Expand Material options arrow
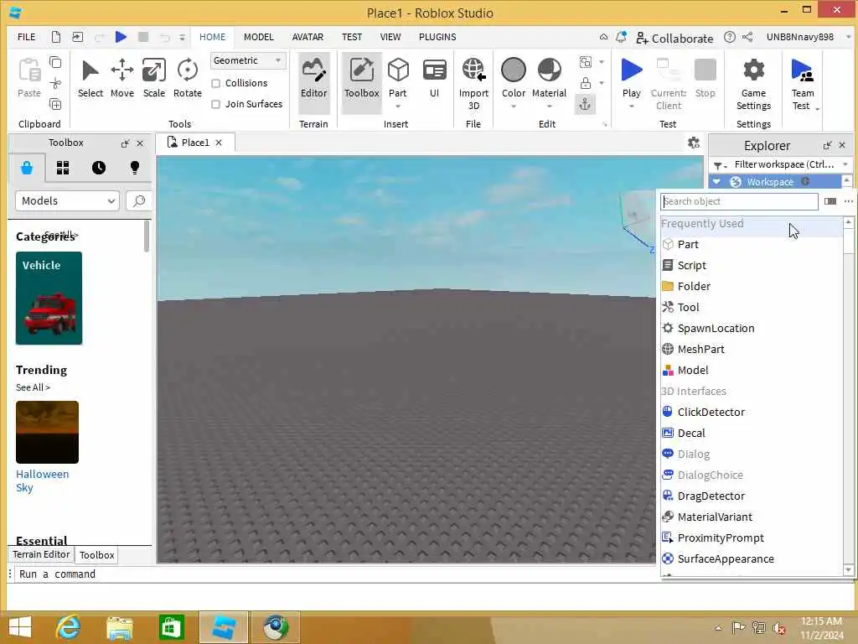 [549, 106]
